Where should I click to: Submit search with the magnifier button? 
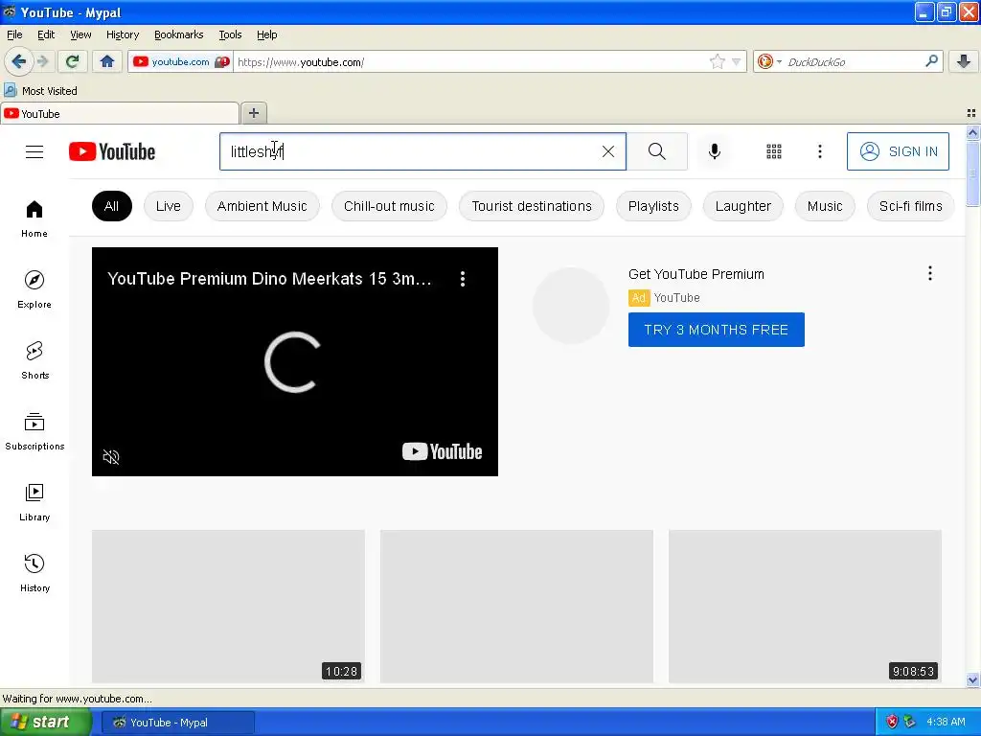point(657,151)
